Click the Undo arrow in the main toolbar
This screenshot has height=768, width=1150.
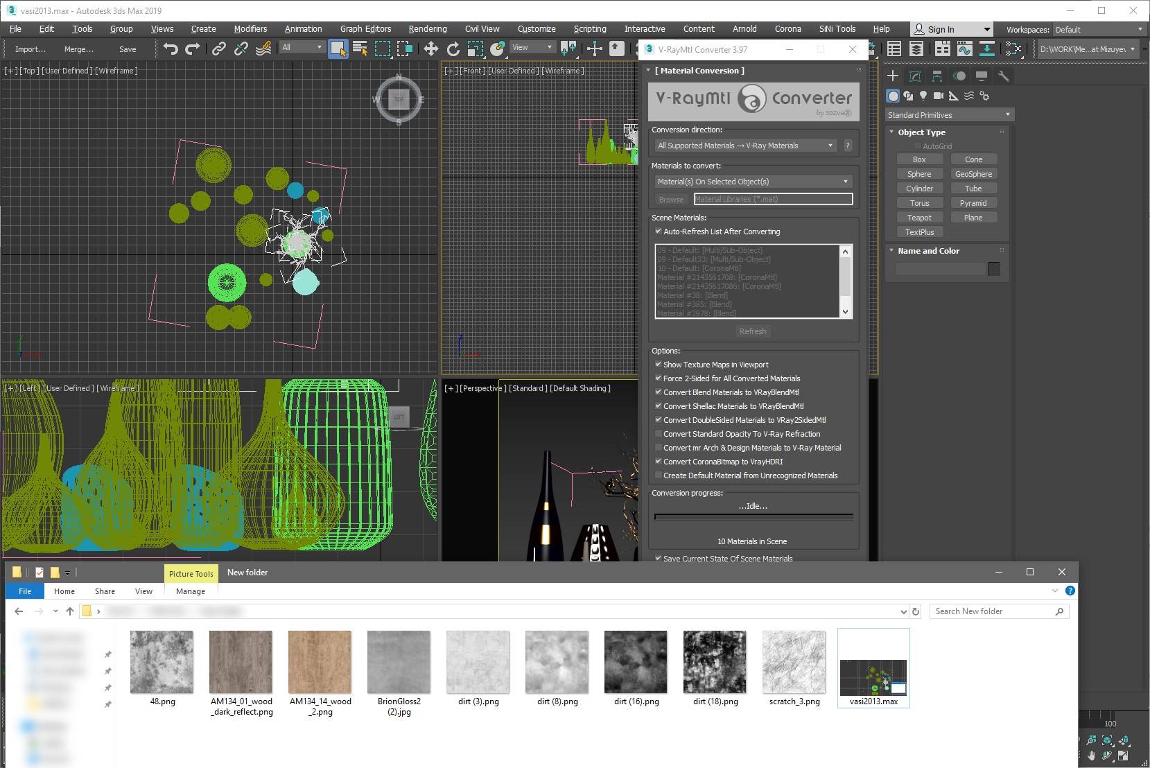click(x=171, y=49)
